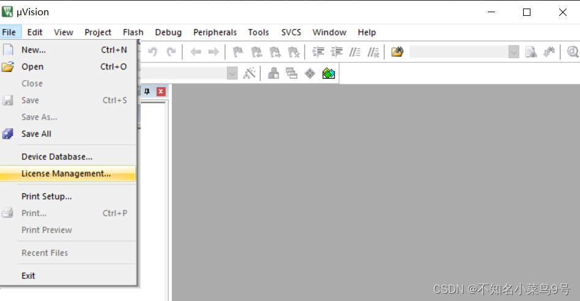Expand the target selection dropdown arrow
Screen dimensions: 580x301
(x=232, y=73)
